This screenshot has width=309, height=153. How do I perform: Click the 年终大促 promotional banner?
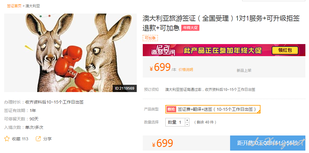tap(224, 50)
